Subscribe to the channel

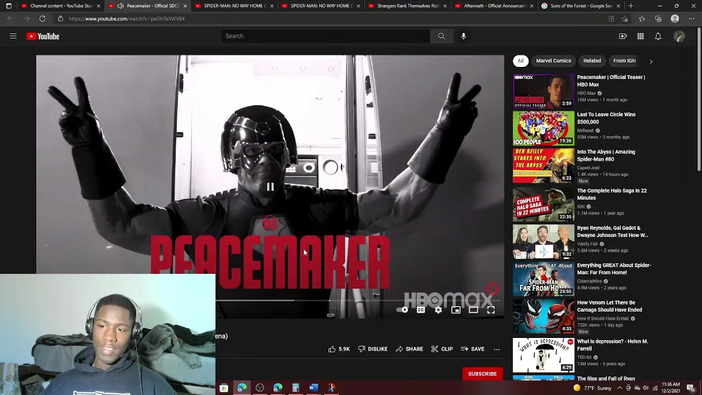tap(482, 374)
